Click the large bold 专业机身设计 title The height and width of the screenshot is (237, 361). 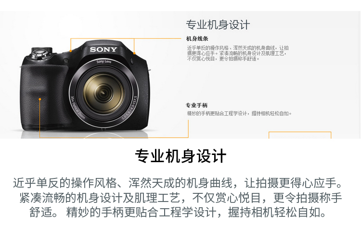click(x=180, y=156)
